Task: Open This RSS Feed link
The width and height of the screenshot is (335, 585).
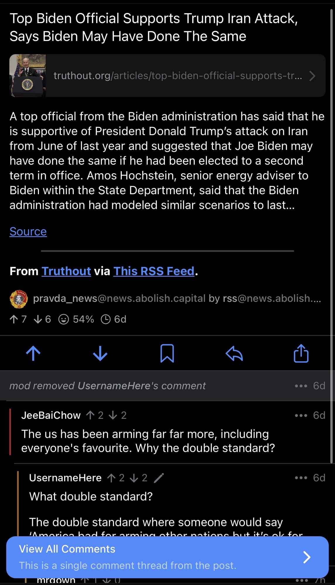Action: tap(154, 271)
